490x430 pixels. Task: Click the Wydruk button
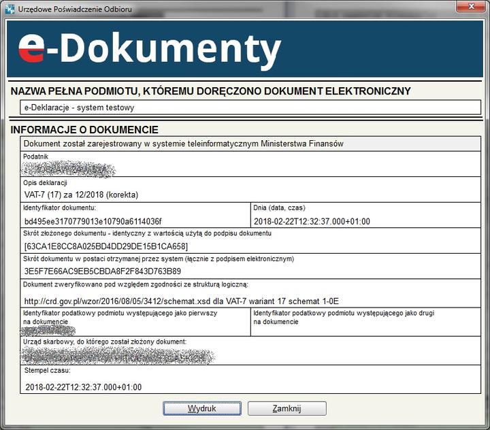click(x=202, y=408)
